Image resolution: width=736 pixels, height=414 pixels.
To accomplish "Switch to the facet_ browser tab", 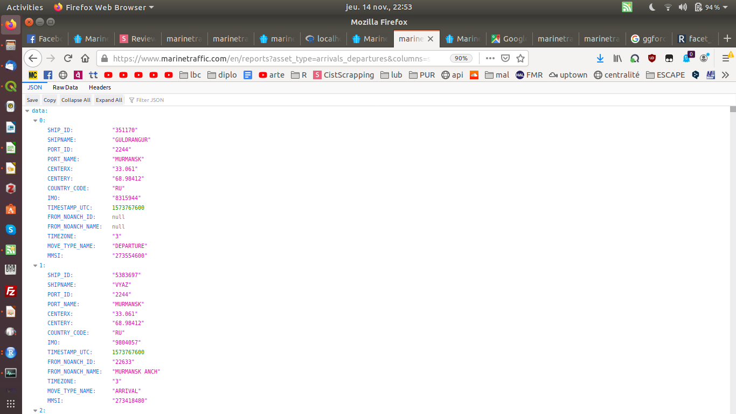I will 695,39.
